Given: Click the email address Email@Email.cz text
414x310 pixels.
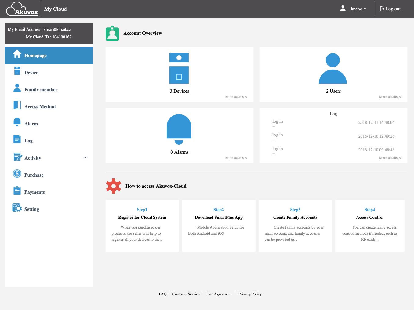Looking at the screenshot, I should coord(57,29).
